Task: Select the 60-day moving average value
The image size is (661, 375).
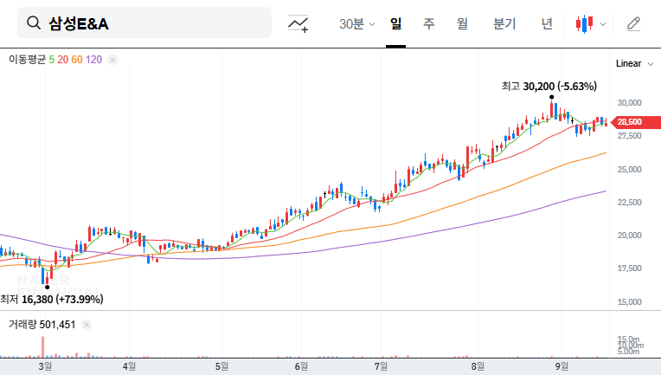Action: click(x=77, y=60)
